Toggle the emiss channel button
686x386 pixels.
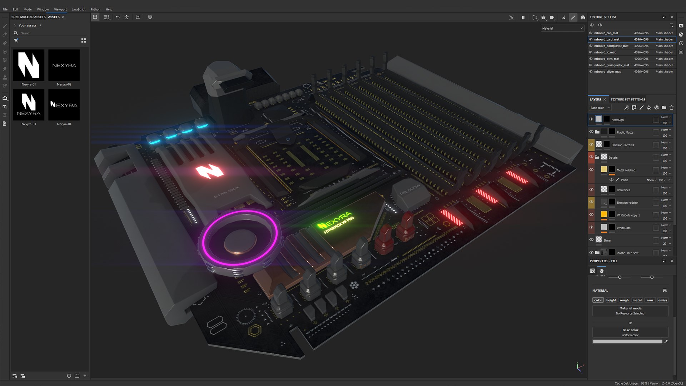point(663,300)
